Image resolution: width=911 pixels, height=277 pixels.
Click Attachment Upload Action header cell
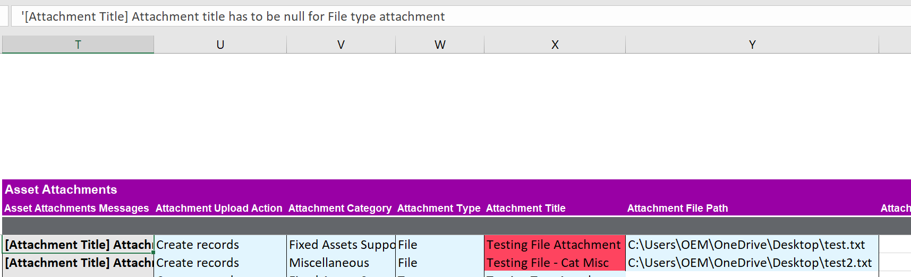pyautogui.click(x=219, y=208)
